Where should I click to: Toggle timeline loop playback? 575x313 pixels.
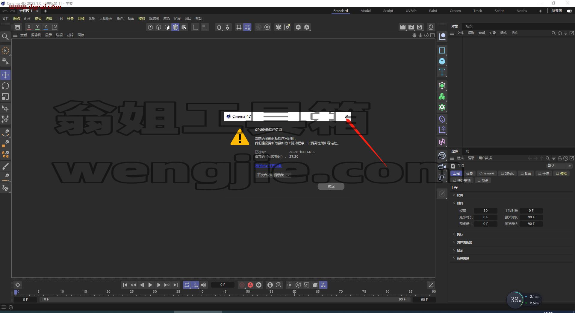[187, 285]
